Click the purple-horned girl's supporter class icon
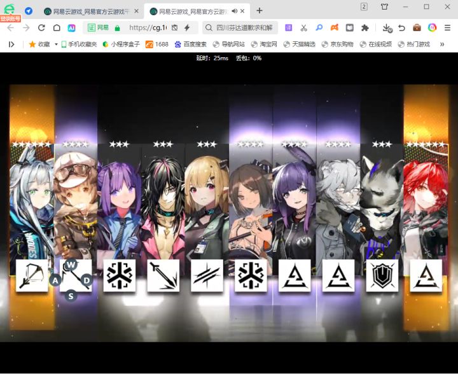 click(x=120, y=275)
